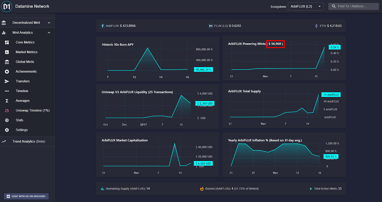Click Chat With Us On Discord button
Viewport: 382px width, 202px height.
coord(26,196)
